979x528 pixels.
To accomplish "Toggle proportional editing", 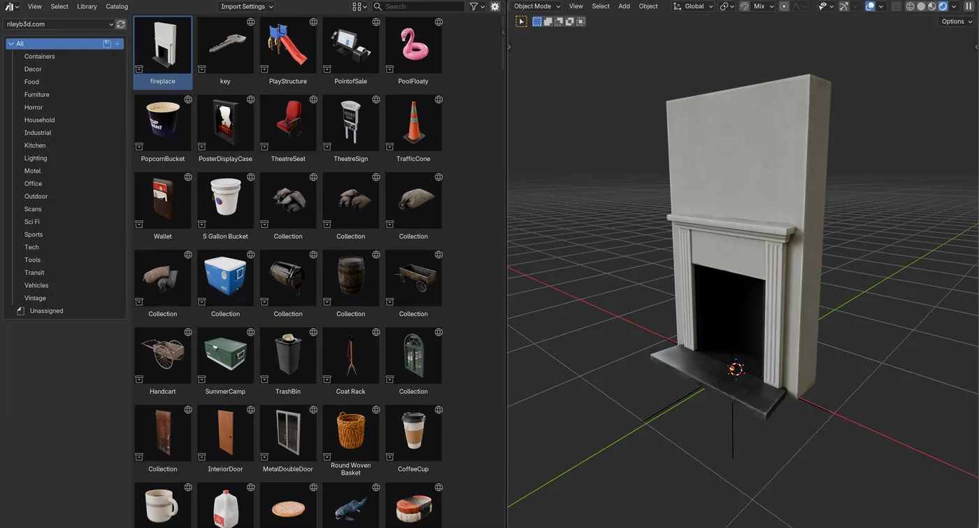I will 784,6.
